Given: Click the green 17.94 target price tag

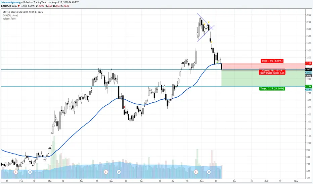Looking at the screenshot, I should (x=309, y=86).
